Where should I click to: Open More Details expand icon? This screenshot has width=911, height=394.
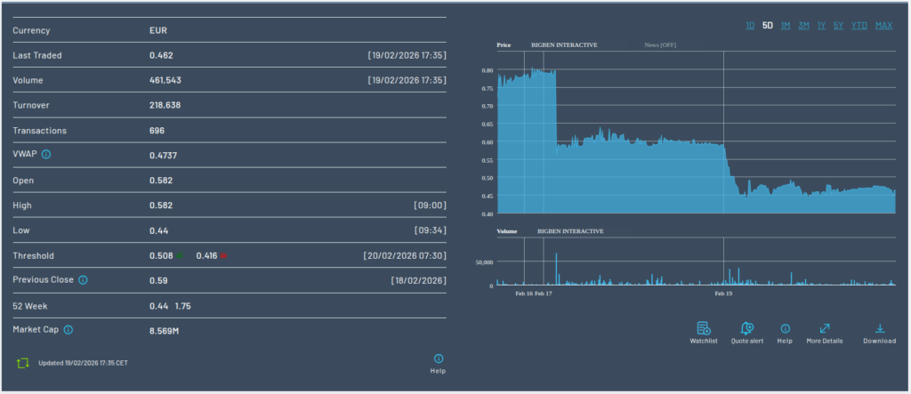tap(824, 328)
